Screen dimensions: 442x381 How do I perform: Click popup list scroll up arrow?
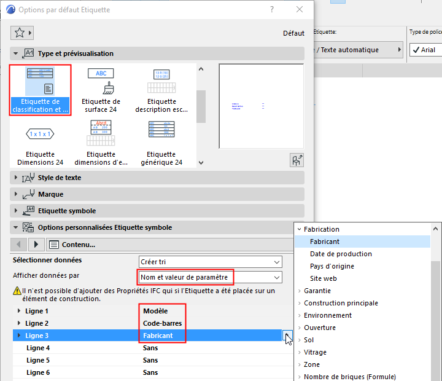[x=435, y=229]
